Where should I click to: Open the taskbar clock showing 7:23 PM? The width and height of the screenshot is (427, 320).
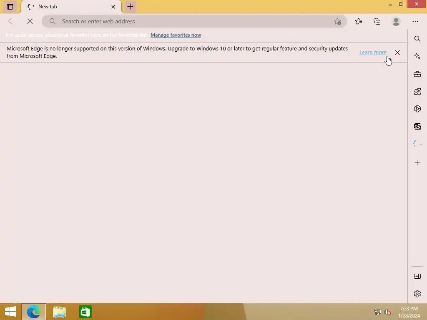[x=409, y=312]
